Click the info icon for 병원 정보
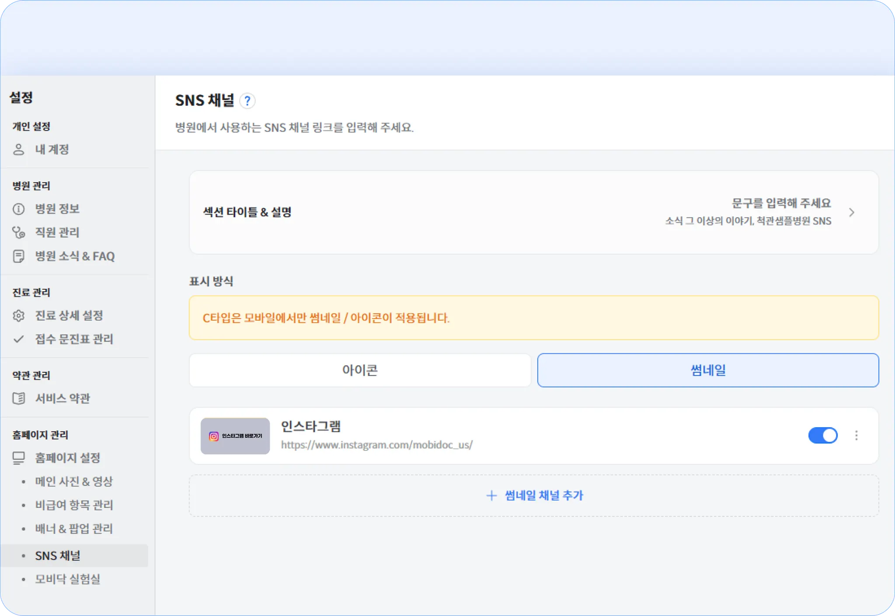This screenshot has width=895, height=616. (x=18, y=209)
